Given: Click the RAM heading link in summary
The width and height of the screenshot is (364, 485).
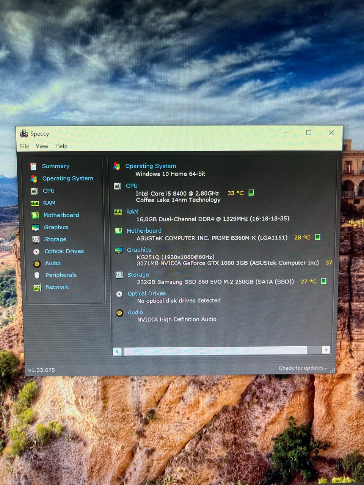Looking at the screenshot, I should click(132, 211).
